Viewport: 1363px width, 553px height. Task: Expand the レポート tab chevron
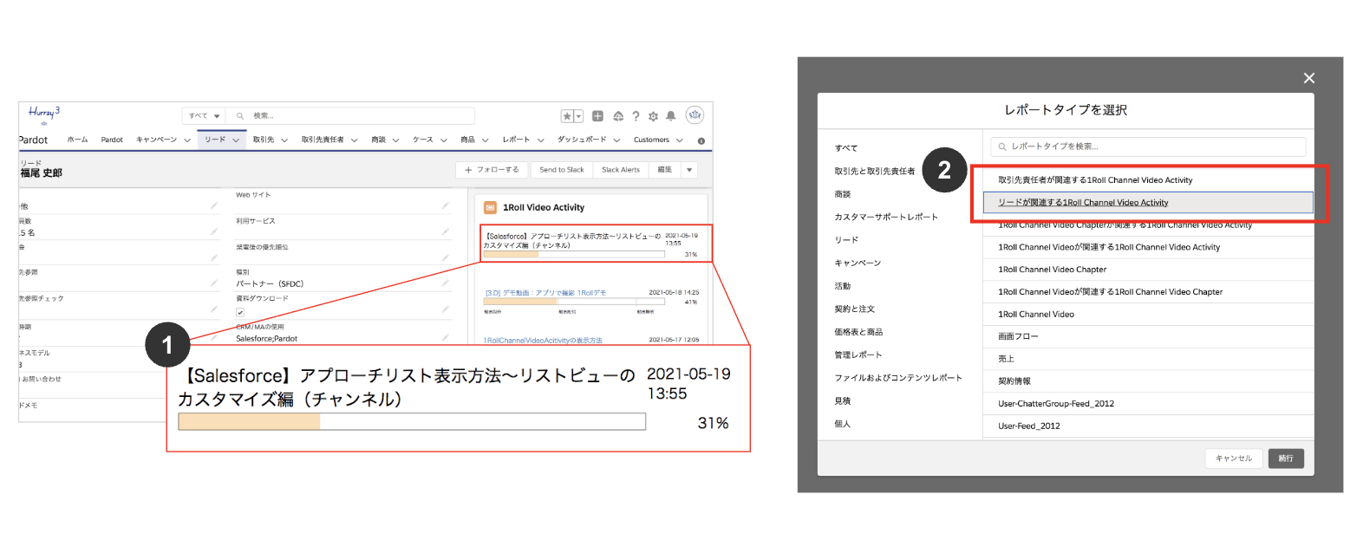point(541,140)
